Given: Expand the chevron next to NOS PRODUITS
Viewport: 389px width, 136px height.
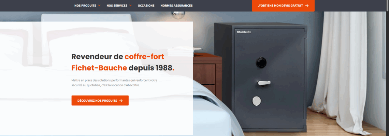Looking at the screenshot, I should click(x=99, y=5).
